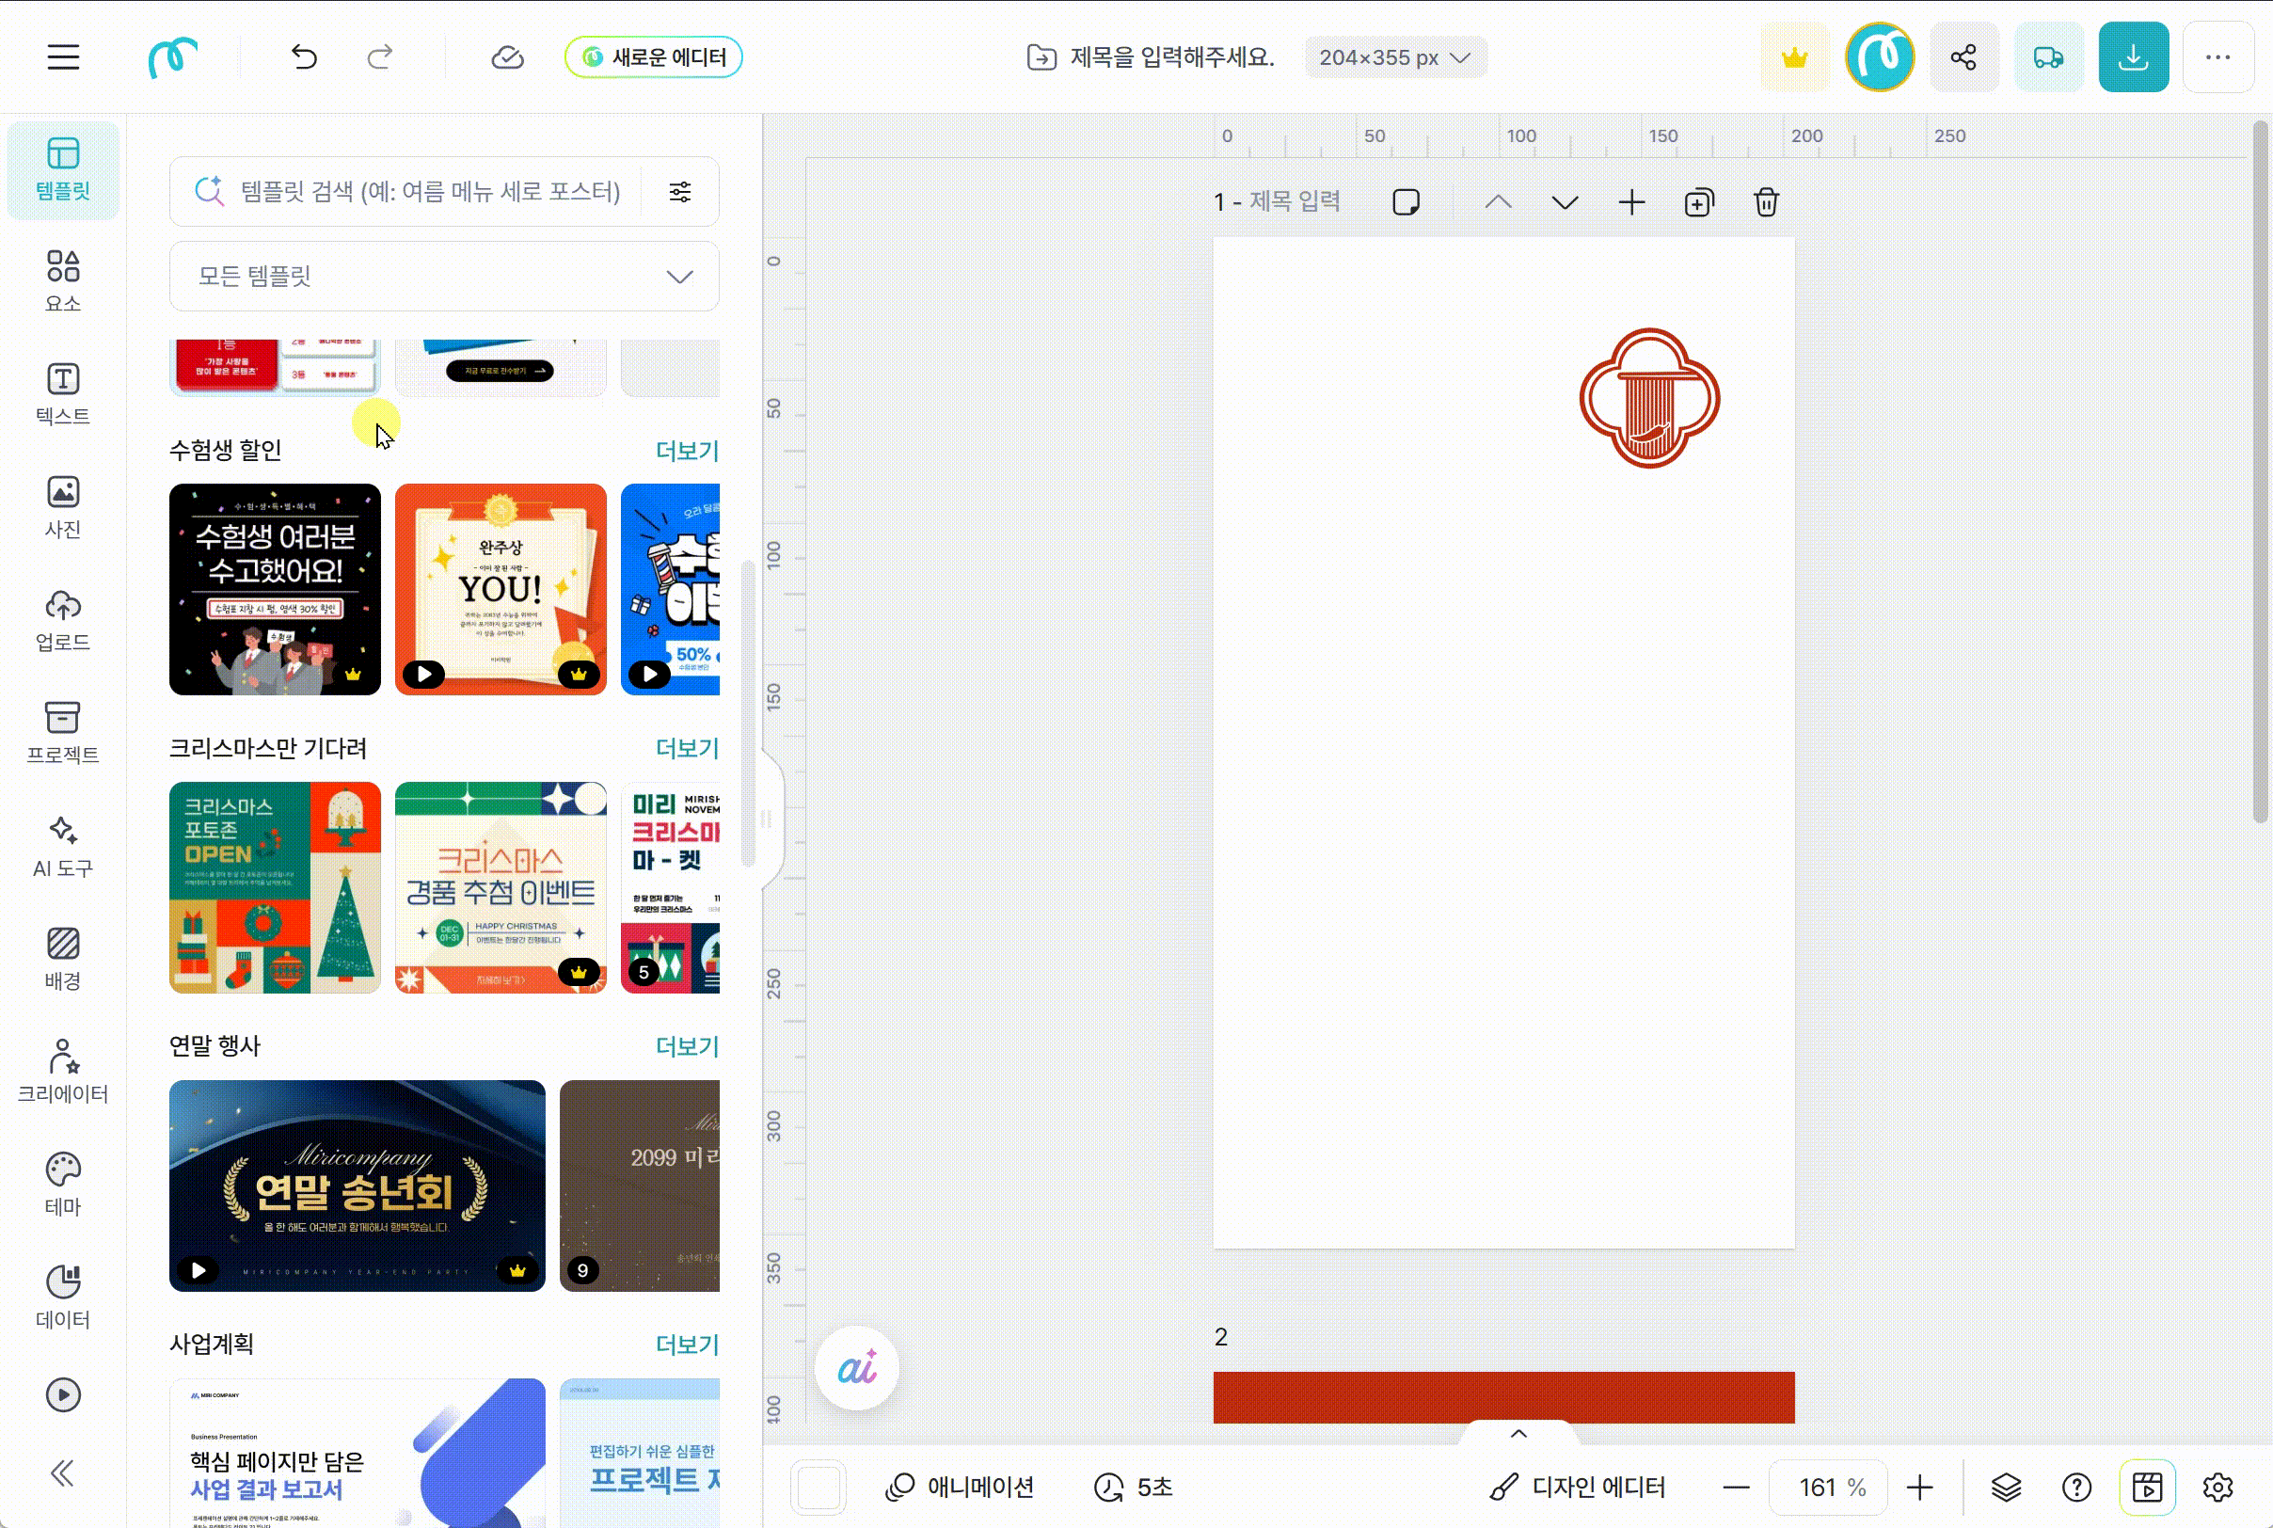
Task: Click the page background color swatch
Action: tap(819, 1487)
